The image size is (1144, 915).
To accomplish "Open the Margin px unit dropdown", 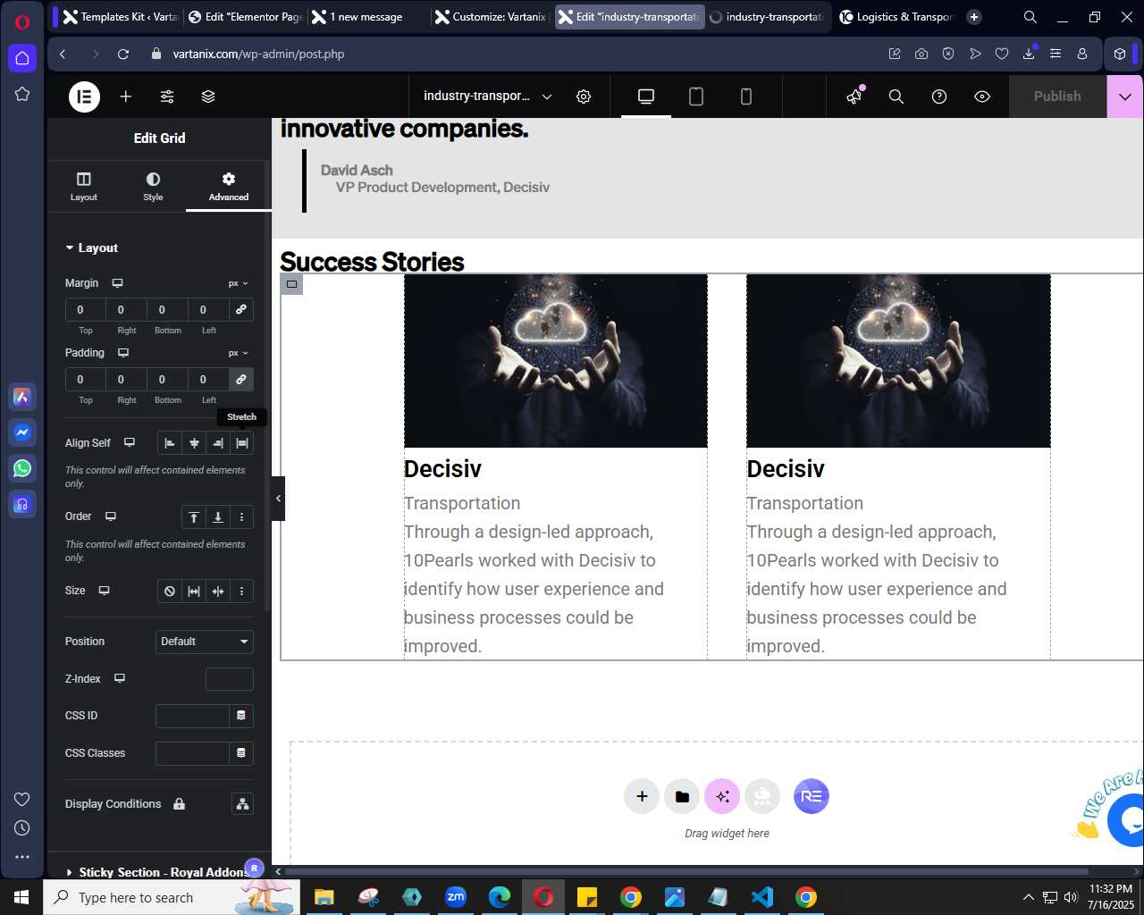I will pyautogui.click(x=238, y=283).
